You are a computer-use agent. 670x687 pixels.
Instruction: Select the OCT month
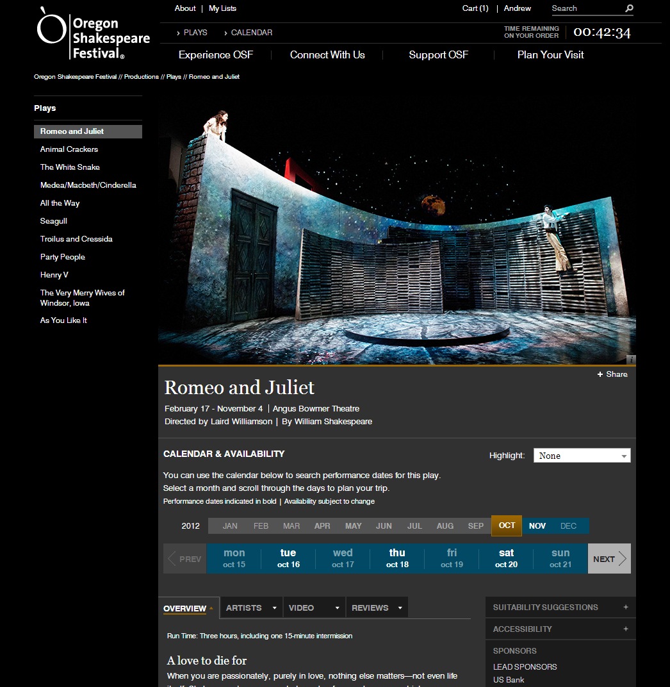coord(507,526)
